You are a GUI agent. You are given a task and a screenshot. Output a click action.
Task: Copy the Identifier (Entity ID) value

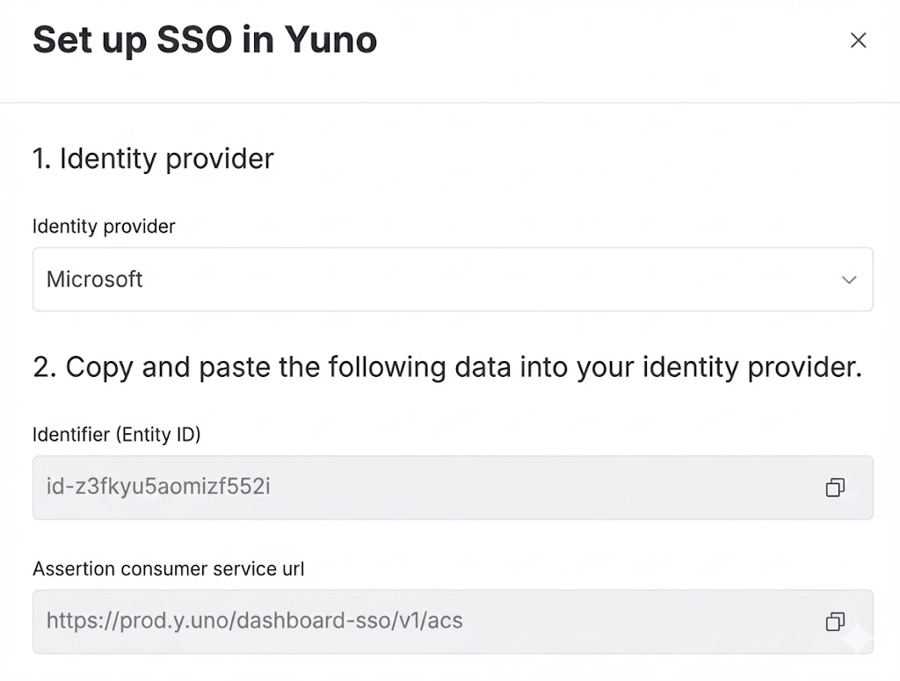coord(835,488)
